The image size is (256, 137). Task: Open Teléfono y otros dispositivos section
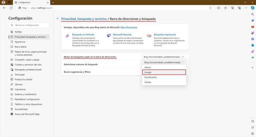coord(29,104)
